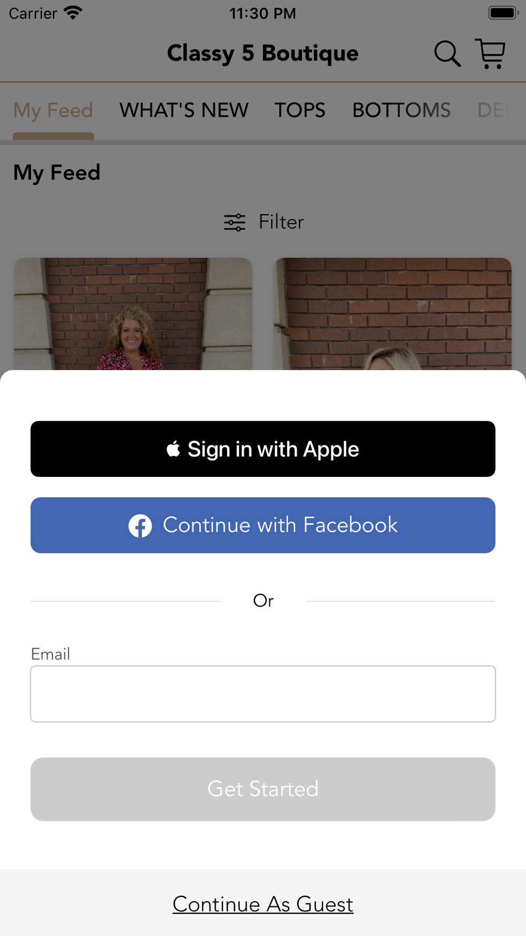Continue with Facebook login
This screenshot has width=526, height=936.
point(263,525)
